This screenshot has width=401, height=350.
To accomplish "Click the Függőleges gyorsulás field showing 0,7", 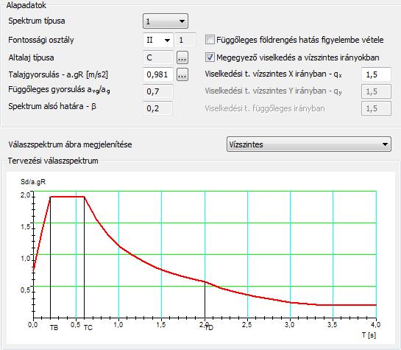I will [158, 91].
